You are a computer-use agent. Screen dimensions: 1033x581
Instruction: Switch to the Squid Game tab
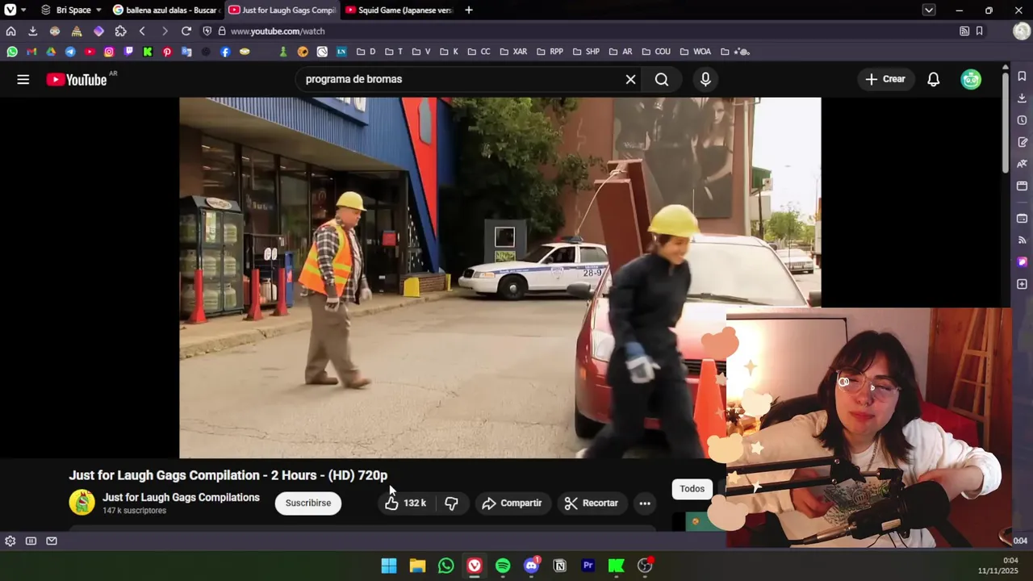(397, 10)
